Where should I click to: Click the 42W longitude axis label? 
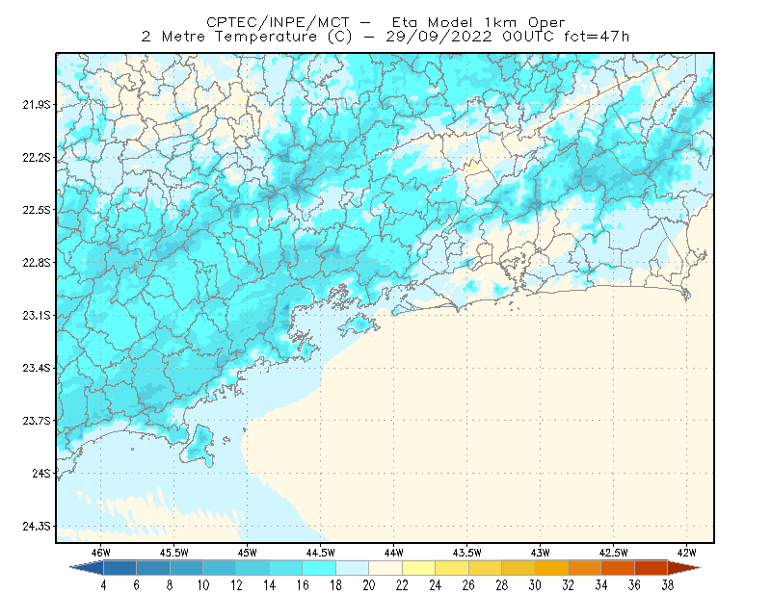(686, 553)
